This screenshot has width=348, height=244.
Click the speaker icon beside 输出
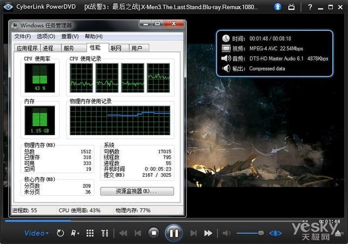click(226, 68)
